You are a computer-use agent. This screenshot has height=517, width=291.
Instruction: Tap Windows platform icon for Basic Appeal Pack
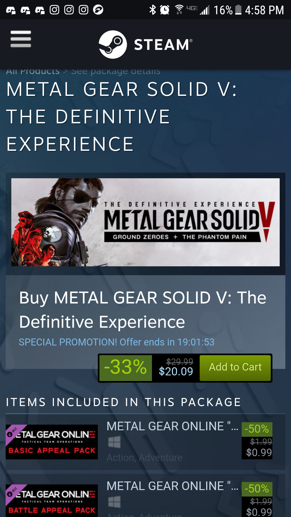point(114,442)
